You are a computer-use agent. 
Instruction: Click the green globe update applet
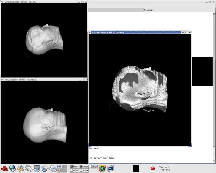[103, 168]
